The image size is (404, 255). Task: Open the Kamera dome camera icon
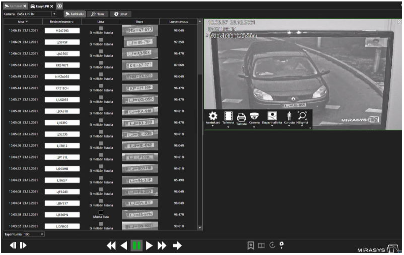click(x=254, y=116)
